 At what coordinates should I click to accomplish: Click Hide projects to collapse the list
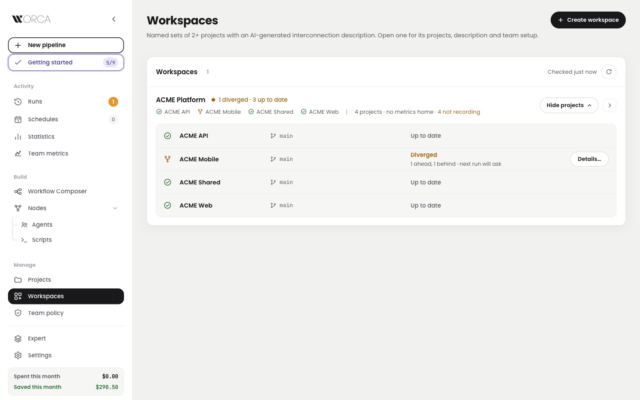(569, 105)
